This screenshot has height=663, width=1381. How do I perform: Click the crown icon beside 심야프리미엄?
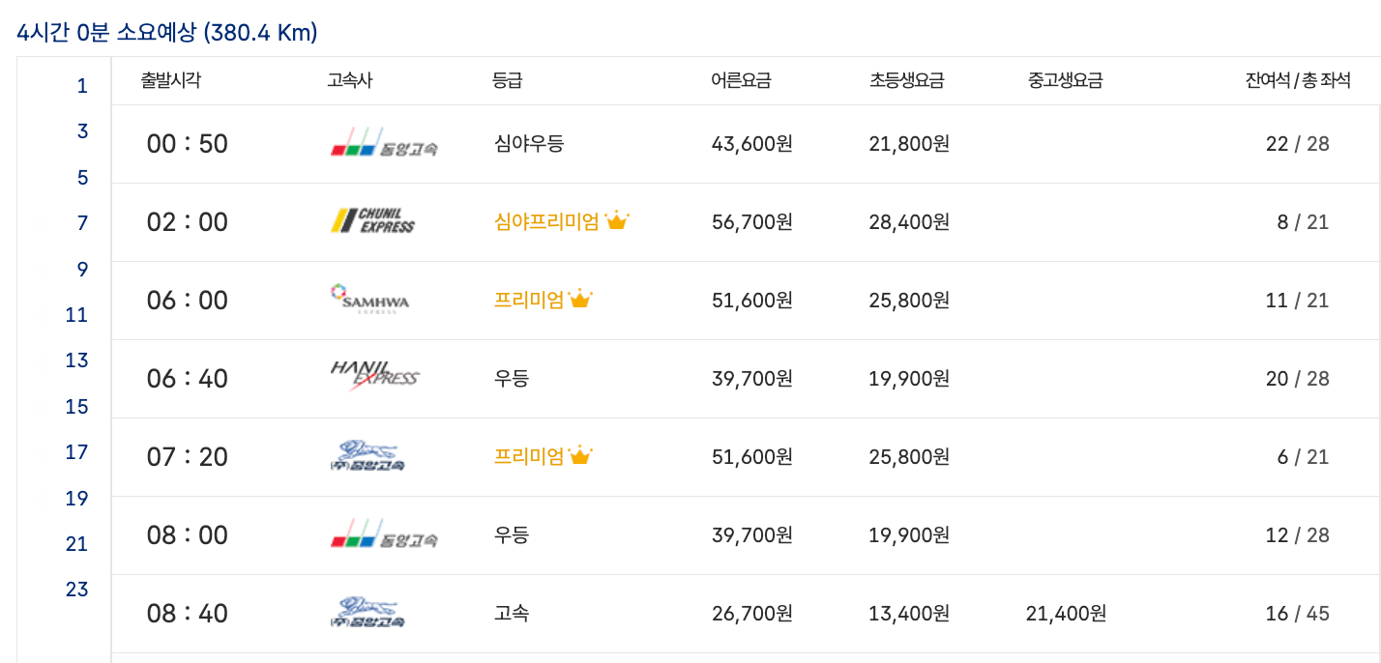click(615, 218)
